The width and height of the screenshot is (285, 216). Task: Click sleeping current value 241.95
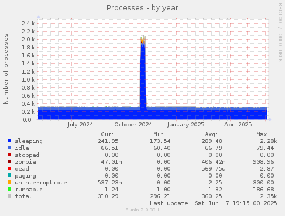point(108,141)
